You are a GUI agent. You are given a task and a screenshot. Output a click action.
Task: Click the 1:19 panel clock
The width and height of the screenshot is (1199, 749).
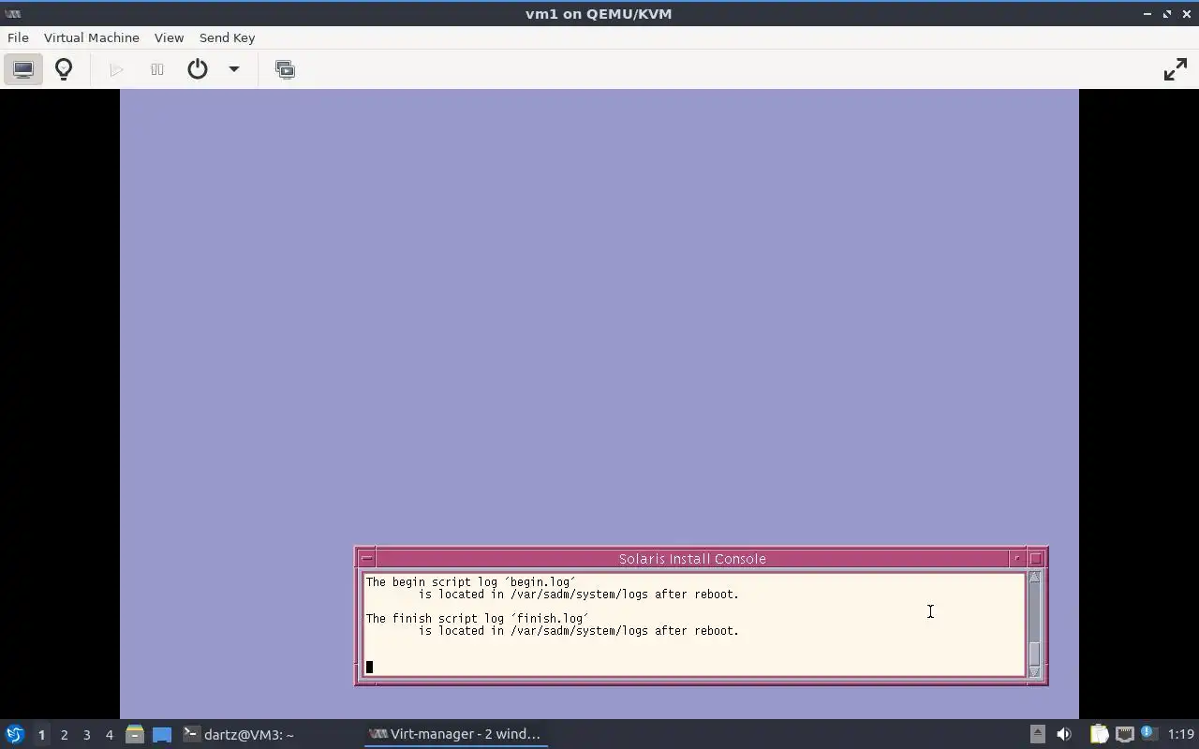click(1181, 735)
